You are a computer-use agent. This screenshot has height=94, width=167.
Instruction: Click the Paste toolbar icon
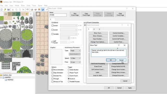click(20, 10)
